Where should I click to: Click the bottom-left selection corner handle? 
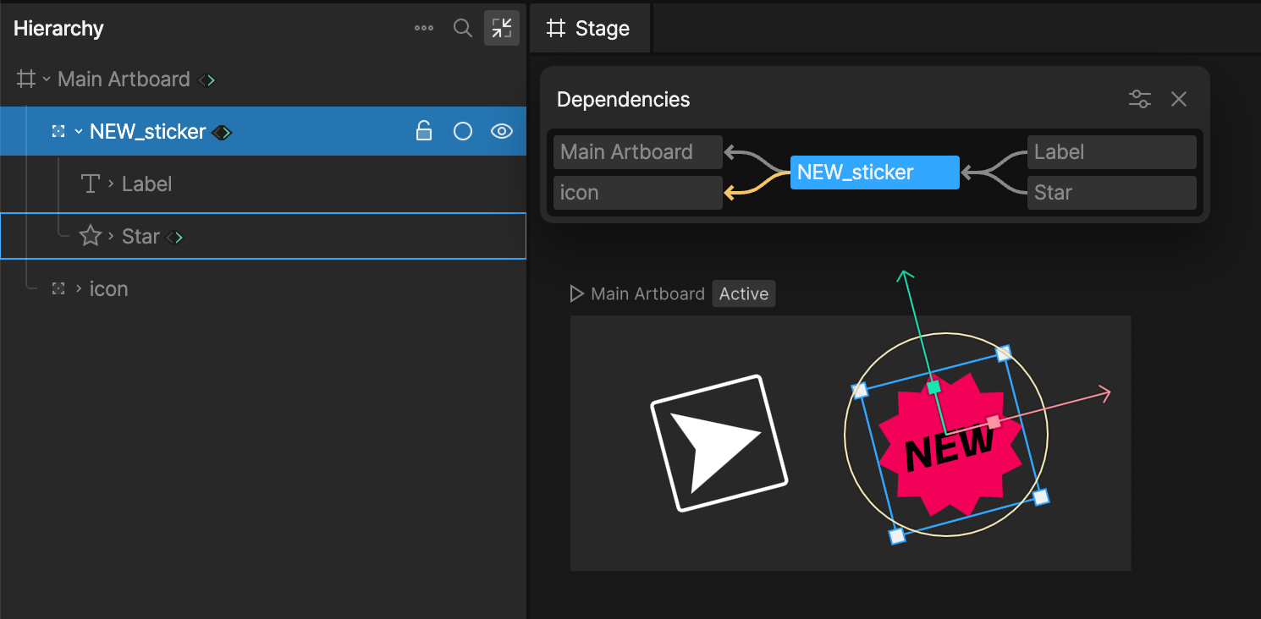click(x=897, y=535)
